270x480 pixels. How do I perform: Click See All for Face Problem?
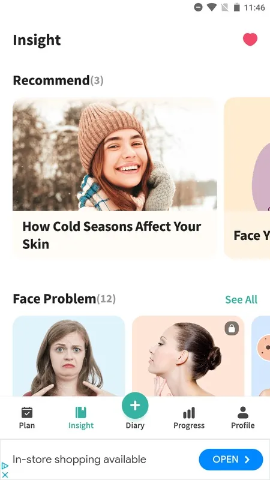click(x=241, y=299)
